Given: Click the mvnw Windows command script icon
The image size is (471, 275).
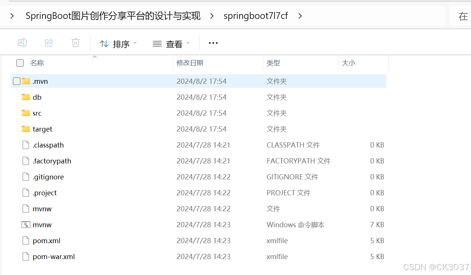Looking at the screenshot, I should pyautogui.click(x=26, y=225).
